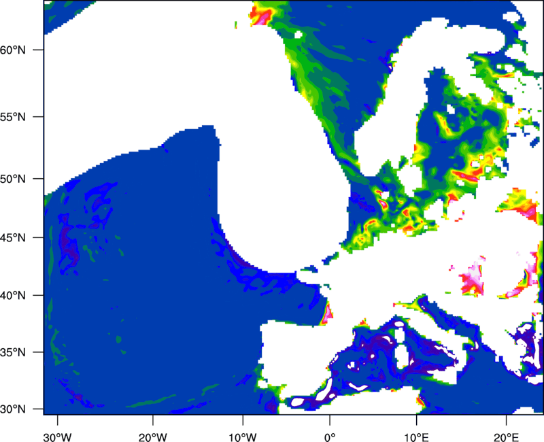Click the 20°E longitude label
This screenshot has width=544, height=442.
(x=506, y=437)
